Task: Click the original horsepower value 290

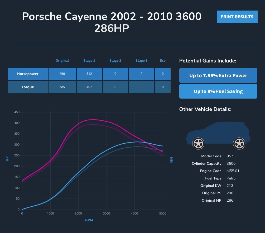Action: pos(62,74)
